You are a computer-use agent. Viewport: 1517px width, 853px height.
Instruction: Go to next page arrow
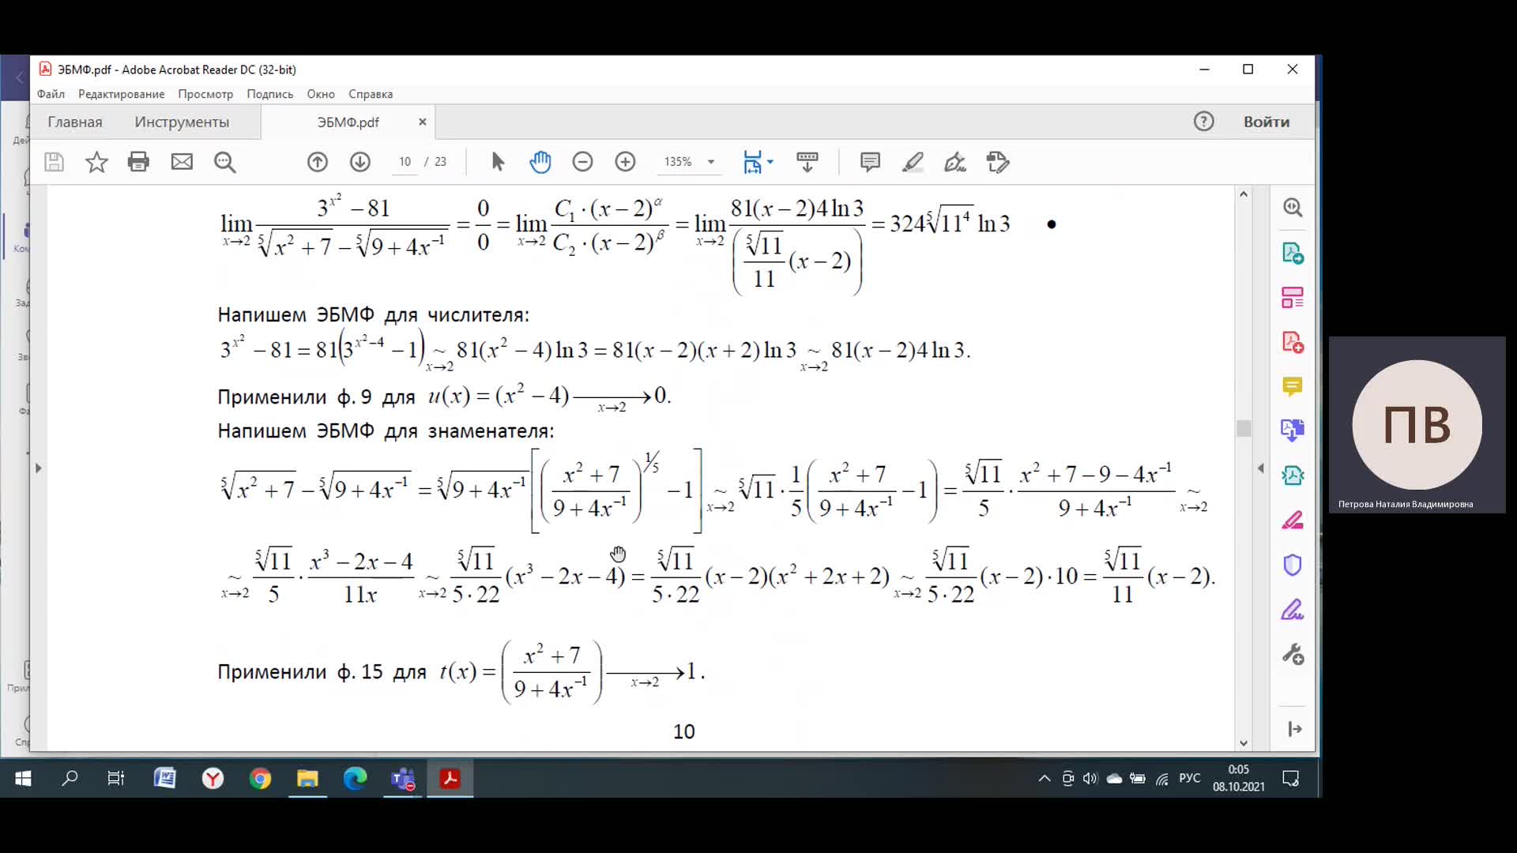pos(360,162)
